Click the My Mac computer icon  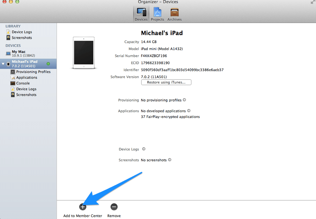8,54
